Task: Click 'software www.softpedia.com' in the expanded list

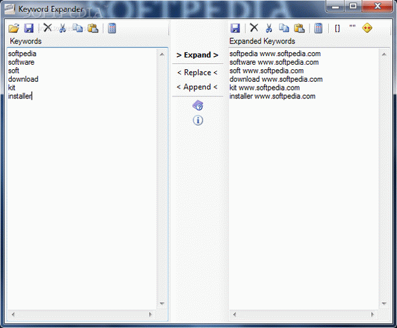Action: coord(274,62)
